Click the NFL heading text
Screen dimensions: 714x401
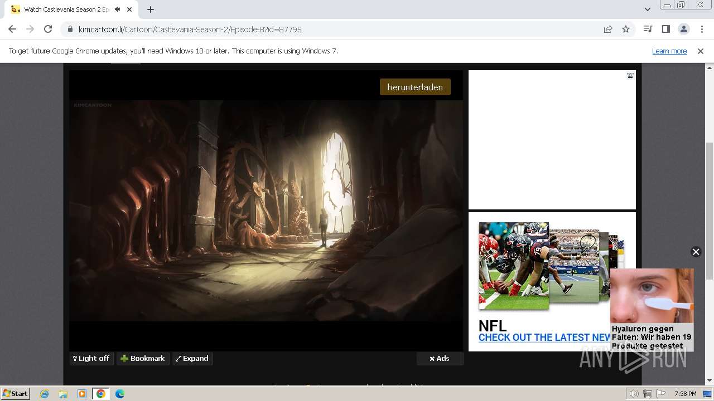[493, 326]
